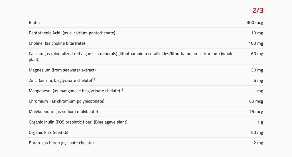Click the red 2/3 page indicator

[x=258, y=11]
